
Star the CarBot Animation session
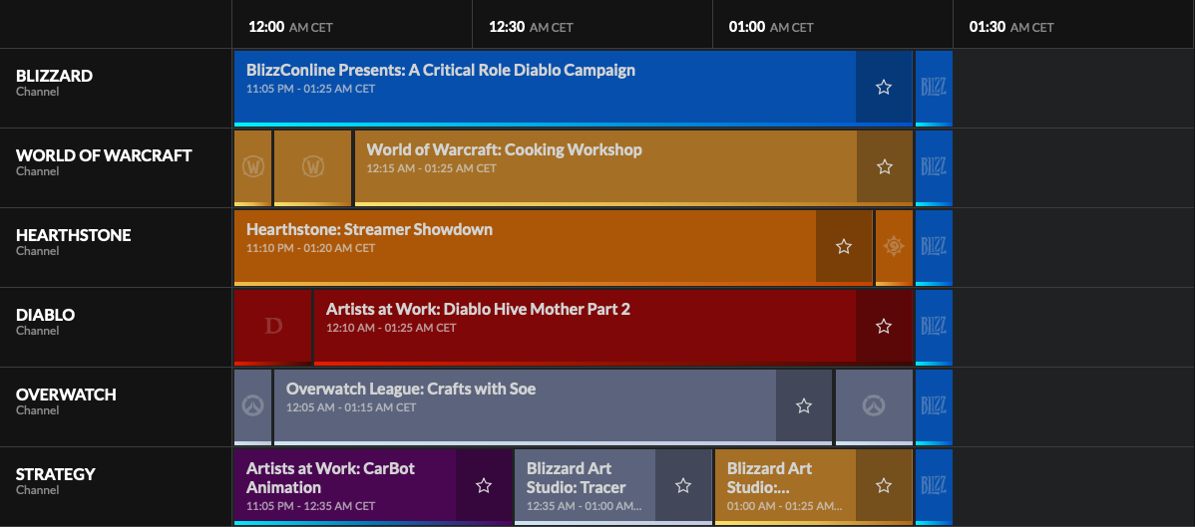point(484,485)
